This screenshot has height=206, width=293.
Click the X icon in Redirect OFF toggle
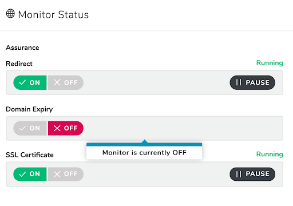point(57,82)
